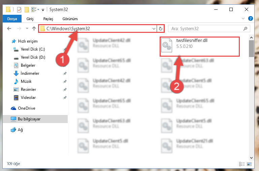Expand the address bar history dropdown
This screenshot has width=259, height=171.
click(154, 29)
